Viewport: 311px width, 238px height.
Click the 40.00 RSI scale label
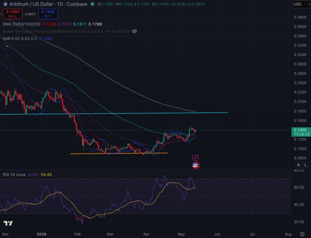click(299, 205)
